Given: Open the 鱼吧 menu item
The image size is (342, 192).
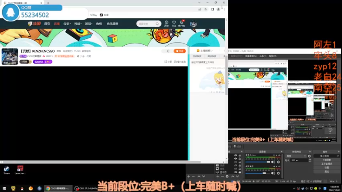Looking at the screenshot, I should coord(99,23).
